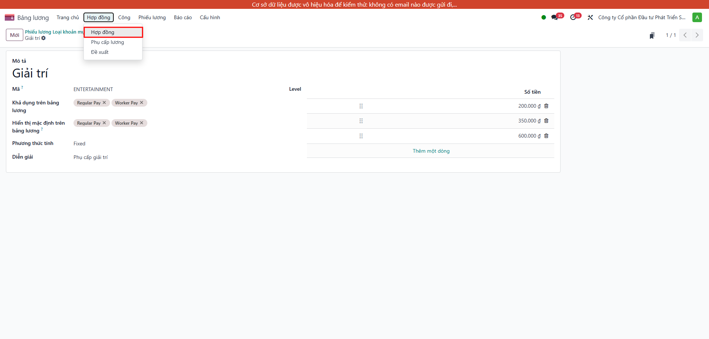709x339 pixels.
Task: Delete the 200.000 ₫ row with trash icon
Action: click(x=547, y=106)
